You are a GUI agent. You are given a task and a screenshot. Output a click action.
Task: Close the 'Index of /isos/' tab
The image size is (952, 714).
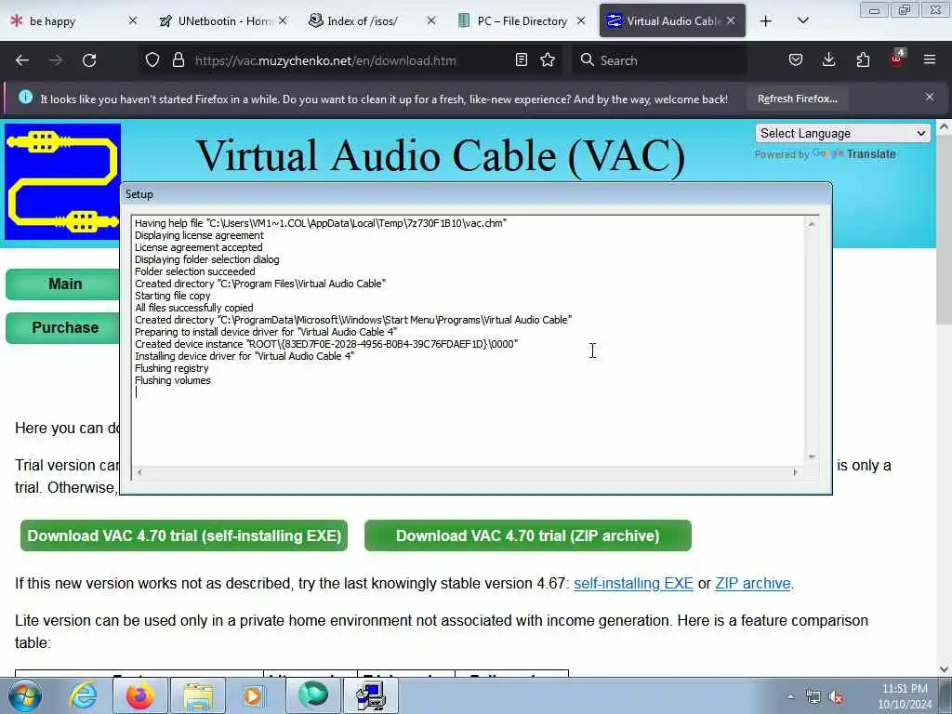pyautogui.click(x=431, y=20)
